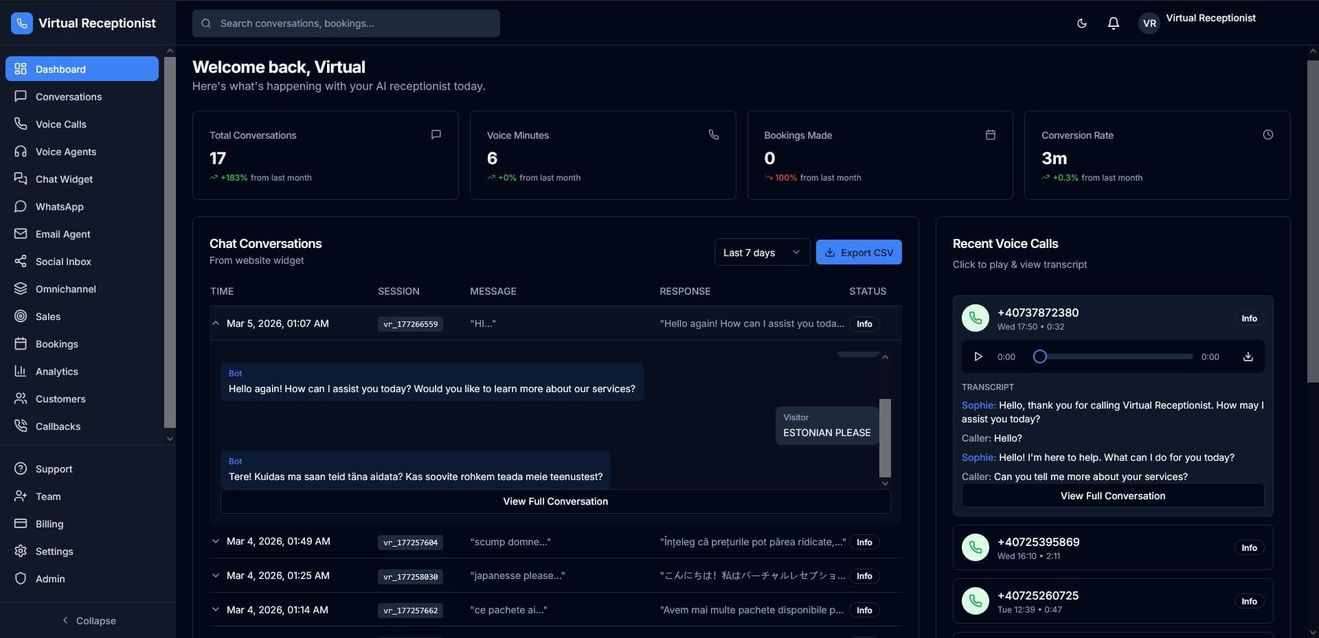Open the Dashboard tab
1319x638 pixels.
coord(60,69)
